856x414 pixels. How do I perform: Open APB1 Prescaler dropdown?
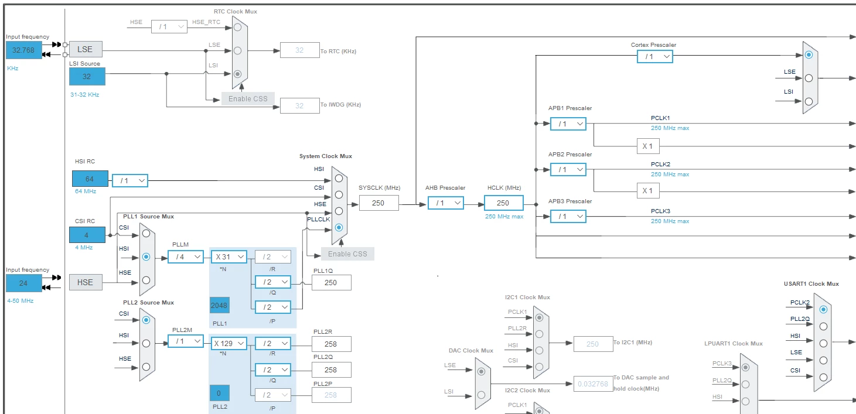[568, 124]
